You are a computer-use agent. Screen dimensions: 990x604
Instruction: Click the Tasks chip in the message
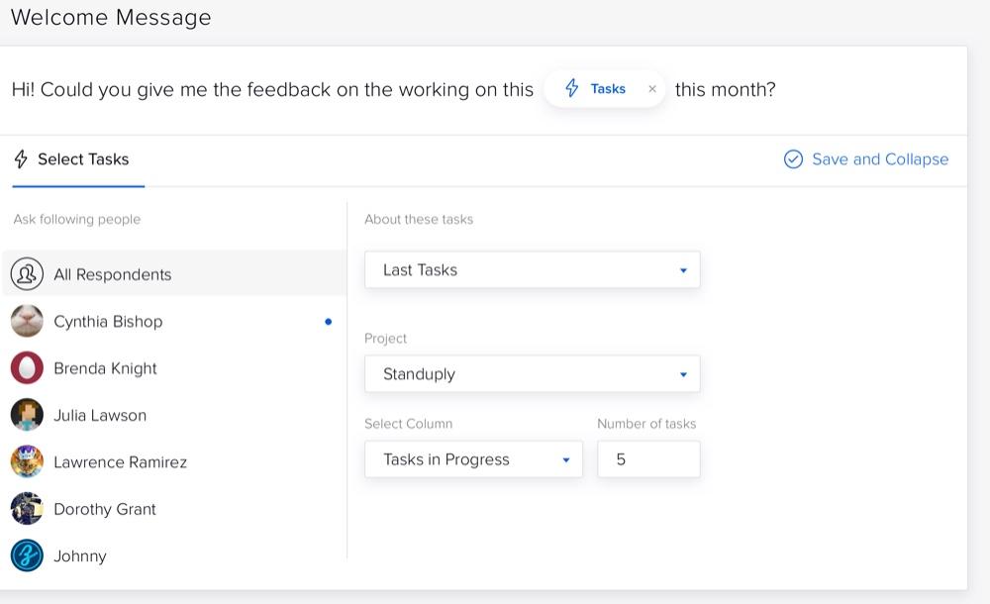(604, 89)
